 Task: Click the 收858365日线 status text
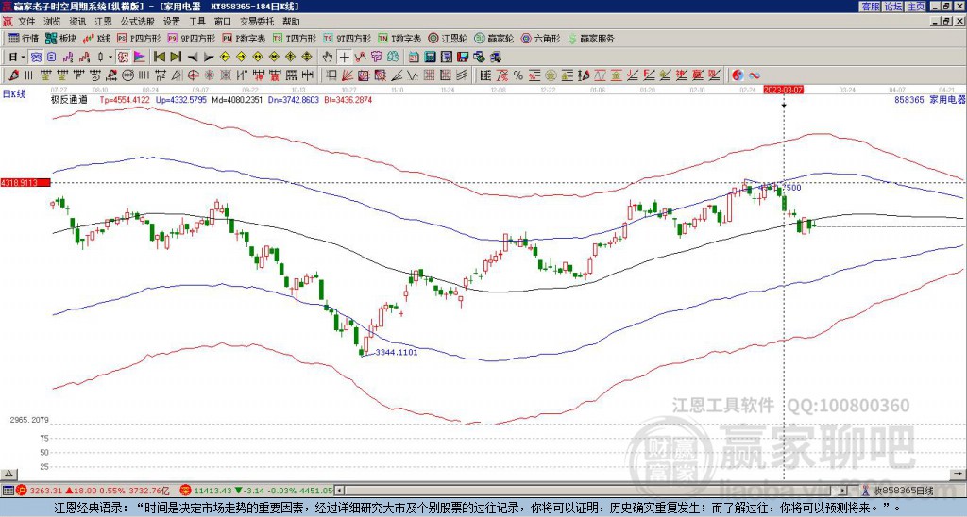pyautogui.click(x=903, y=491)
